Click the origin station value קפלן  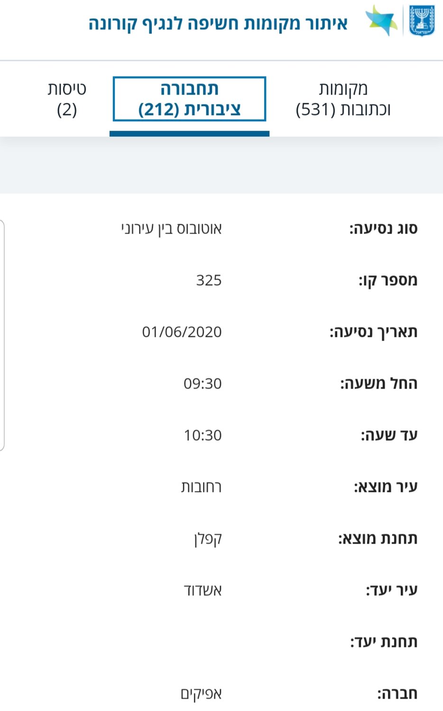pos(208,539)
